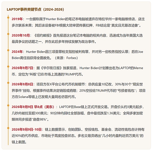Click the text "总供应量10亿枚"
Screen dimensions: 153x151
(x=100, y=84)
